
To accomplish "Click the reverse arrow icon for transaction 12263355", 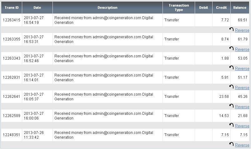I will tap(232, 49).
